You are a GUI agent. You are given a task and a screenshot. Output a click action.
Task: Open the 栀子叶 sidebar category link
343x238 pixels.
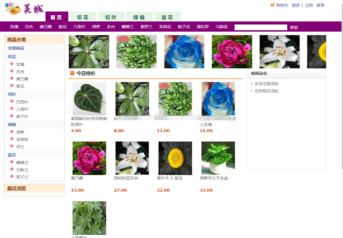tap(22, 117)
